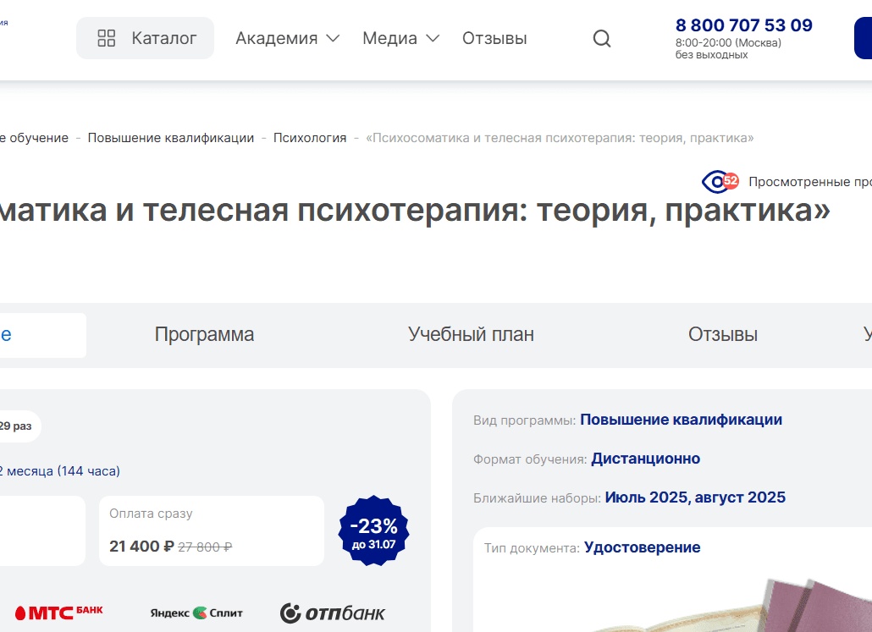872x632 pixels.
Task: Open the Каталог grid icon
Action: pos(106,38)
